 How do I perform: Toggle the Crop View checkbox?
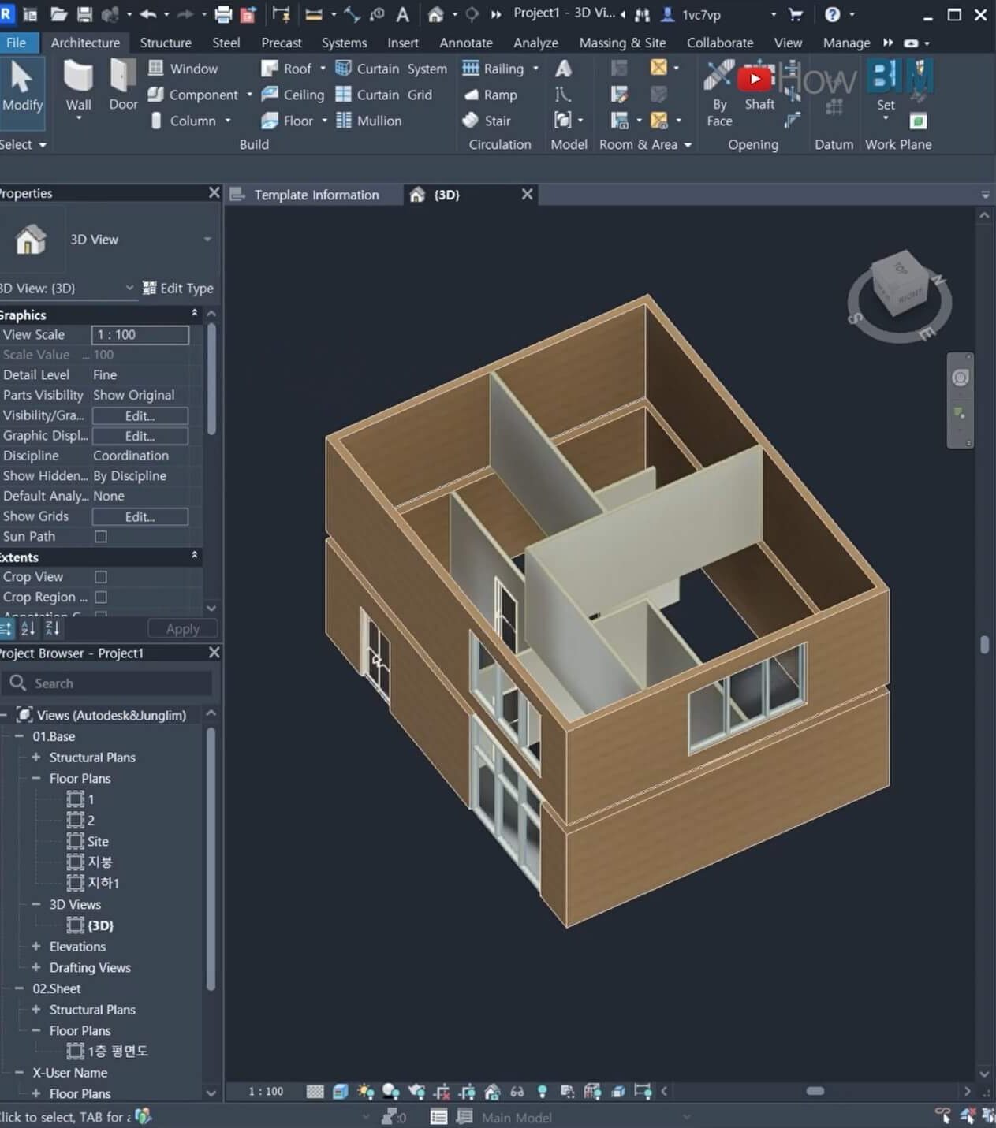pyautogui.click(x=101, y=577)
